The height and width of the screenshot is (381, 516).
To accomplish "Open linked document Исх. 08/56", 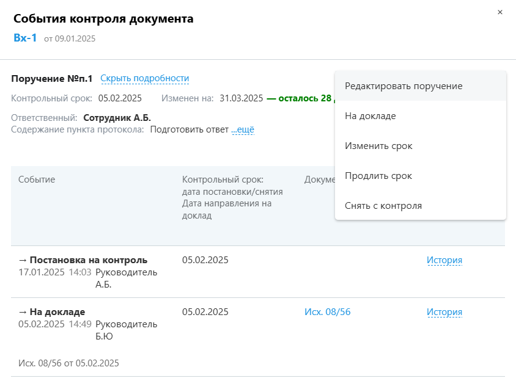I will tap(327, 312).
